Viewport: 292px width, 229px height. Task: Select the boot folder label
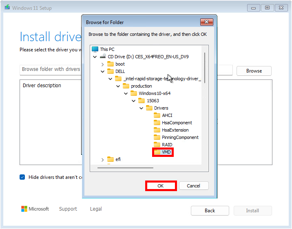coord(120,64)
